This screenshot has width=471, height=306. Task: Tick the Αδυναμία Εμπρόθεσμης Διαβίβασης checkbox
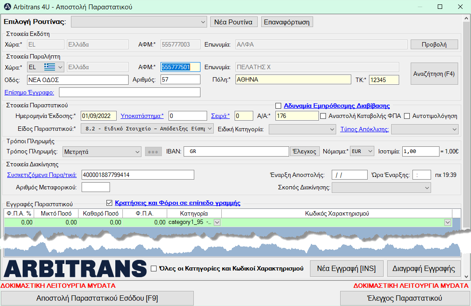279,106
